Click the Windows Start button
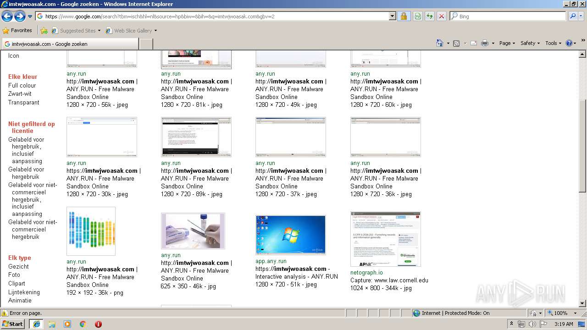Image resolution: width=587 pixels, height=330 pixels. 12,324
